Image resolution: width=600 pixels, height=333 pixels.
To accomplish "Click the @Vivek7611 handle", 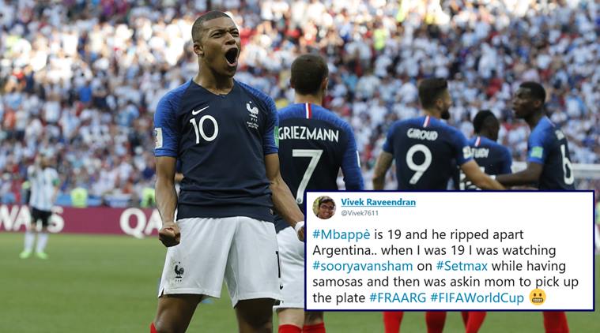I will click(x=360, y=213).
